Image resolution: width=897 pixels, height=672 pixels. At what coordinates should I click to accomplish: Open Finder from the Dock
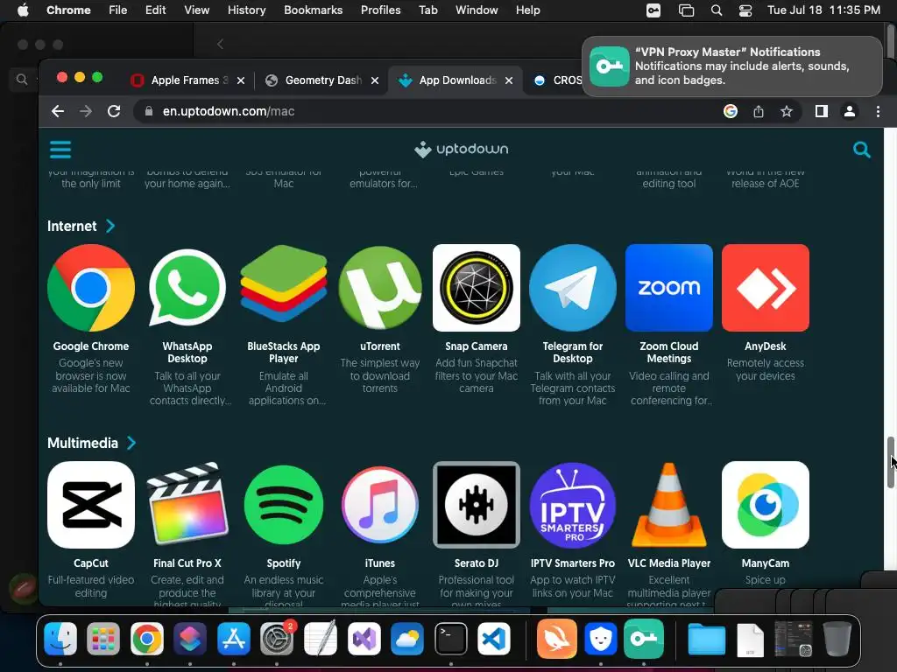point(60,638)
